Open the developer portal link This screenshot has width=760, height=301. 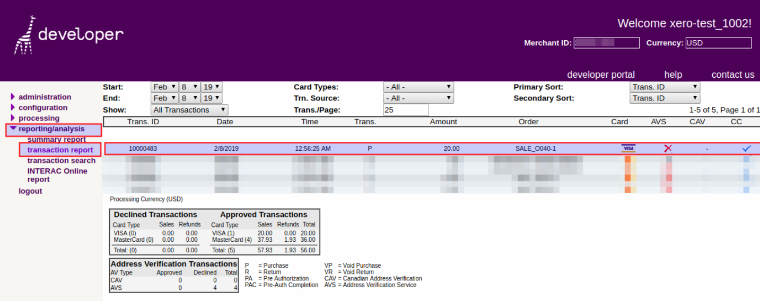(600, 75)
